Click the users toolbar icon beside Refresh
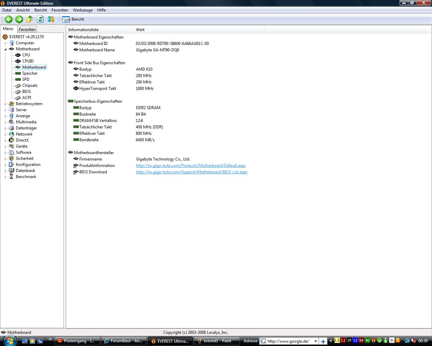Screen dimensions: 432x346 tap(51, 19)
